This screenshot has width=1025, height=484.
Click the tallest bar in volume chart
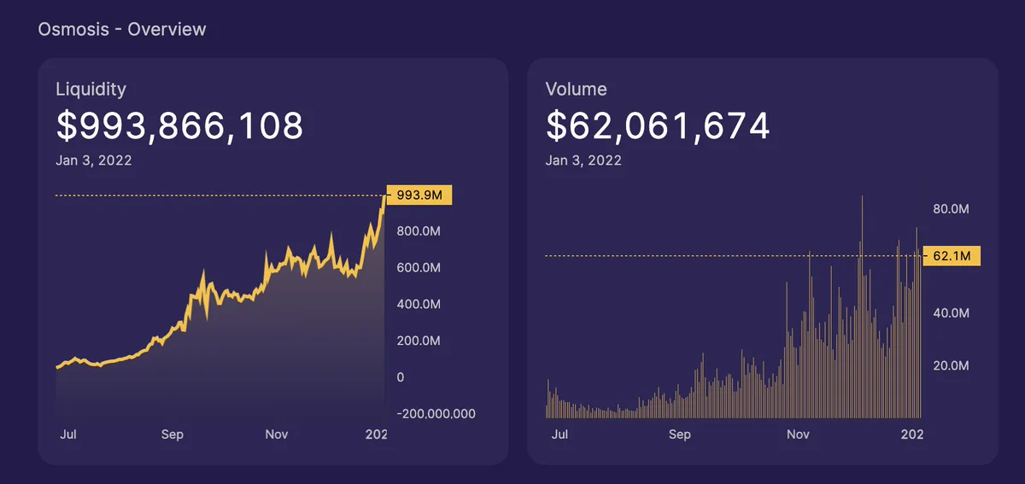coord(862,307)
